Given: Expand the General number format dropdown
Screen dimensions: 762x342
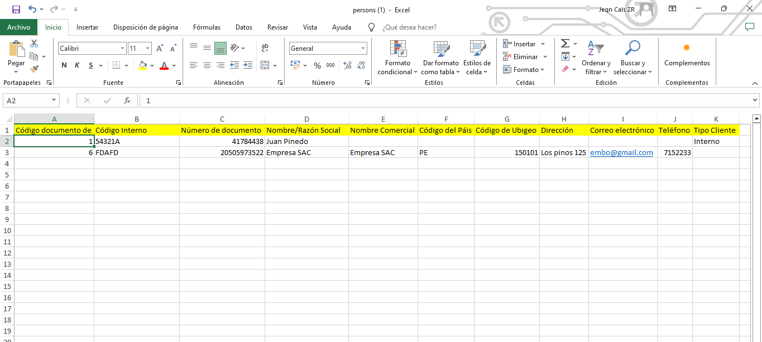Looking at the screenshot, I should (363, 49).
